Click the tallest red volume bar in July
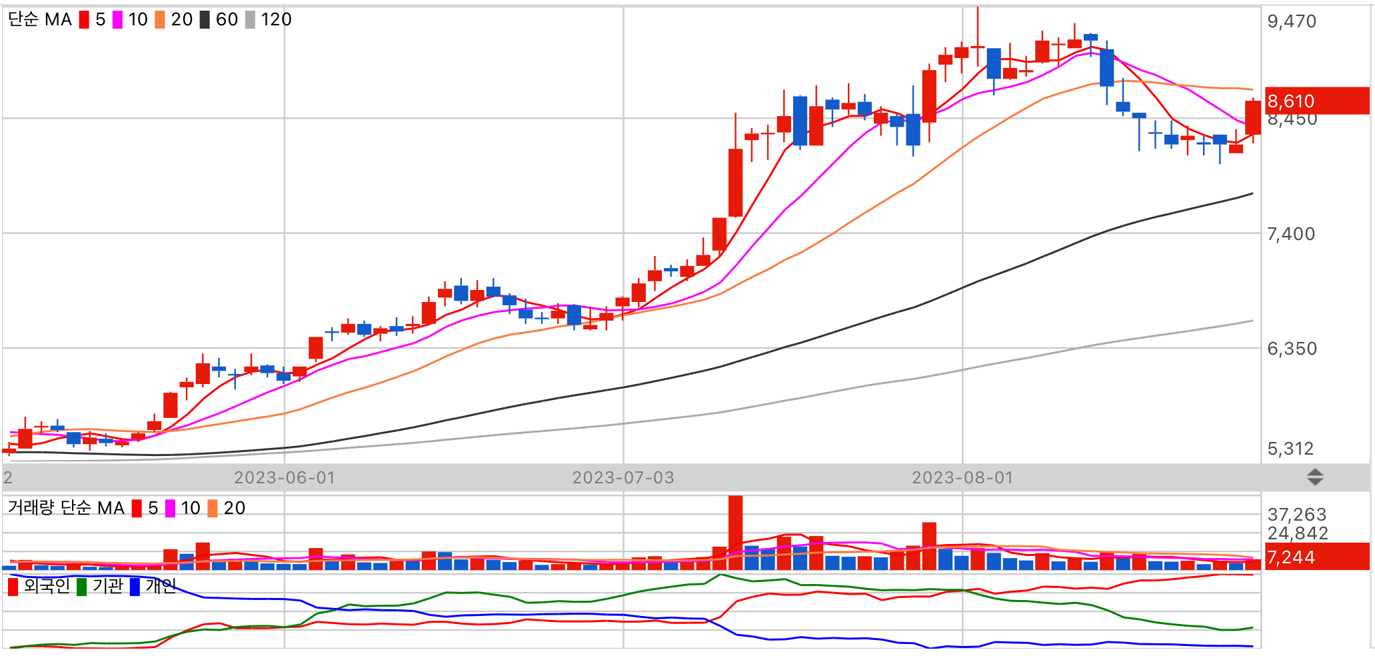Screen dimensions: 1375x660 tap(735, 533)
